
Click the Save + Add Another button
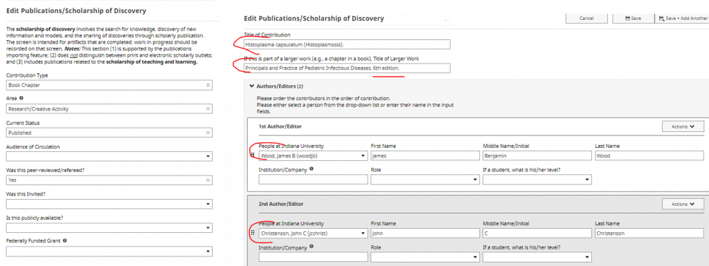[x=683, y=18]
